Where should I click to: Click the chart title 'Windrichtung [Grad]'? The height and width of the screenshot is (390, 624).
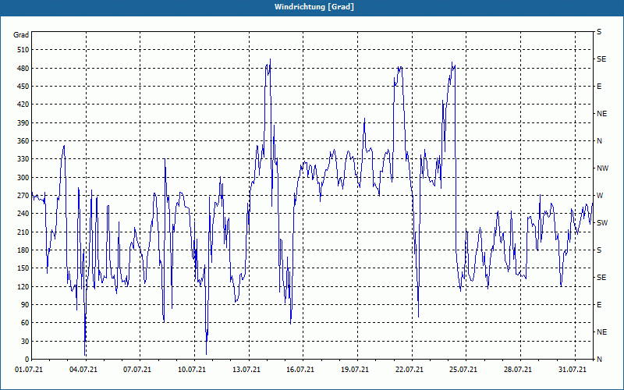pyautogui.click(x=314, y=7)
